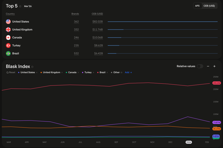This screenshot has height=148, width=223.
Task: Click the Brazil flag icon
Action: 8,53
